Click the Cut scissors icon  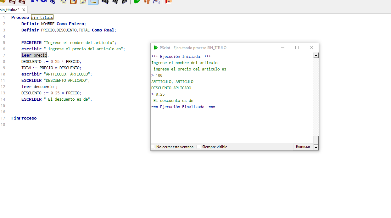(x=53, y=2)
